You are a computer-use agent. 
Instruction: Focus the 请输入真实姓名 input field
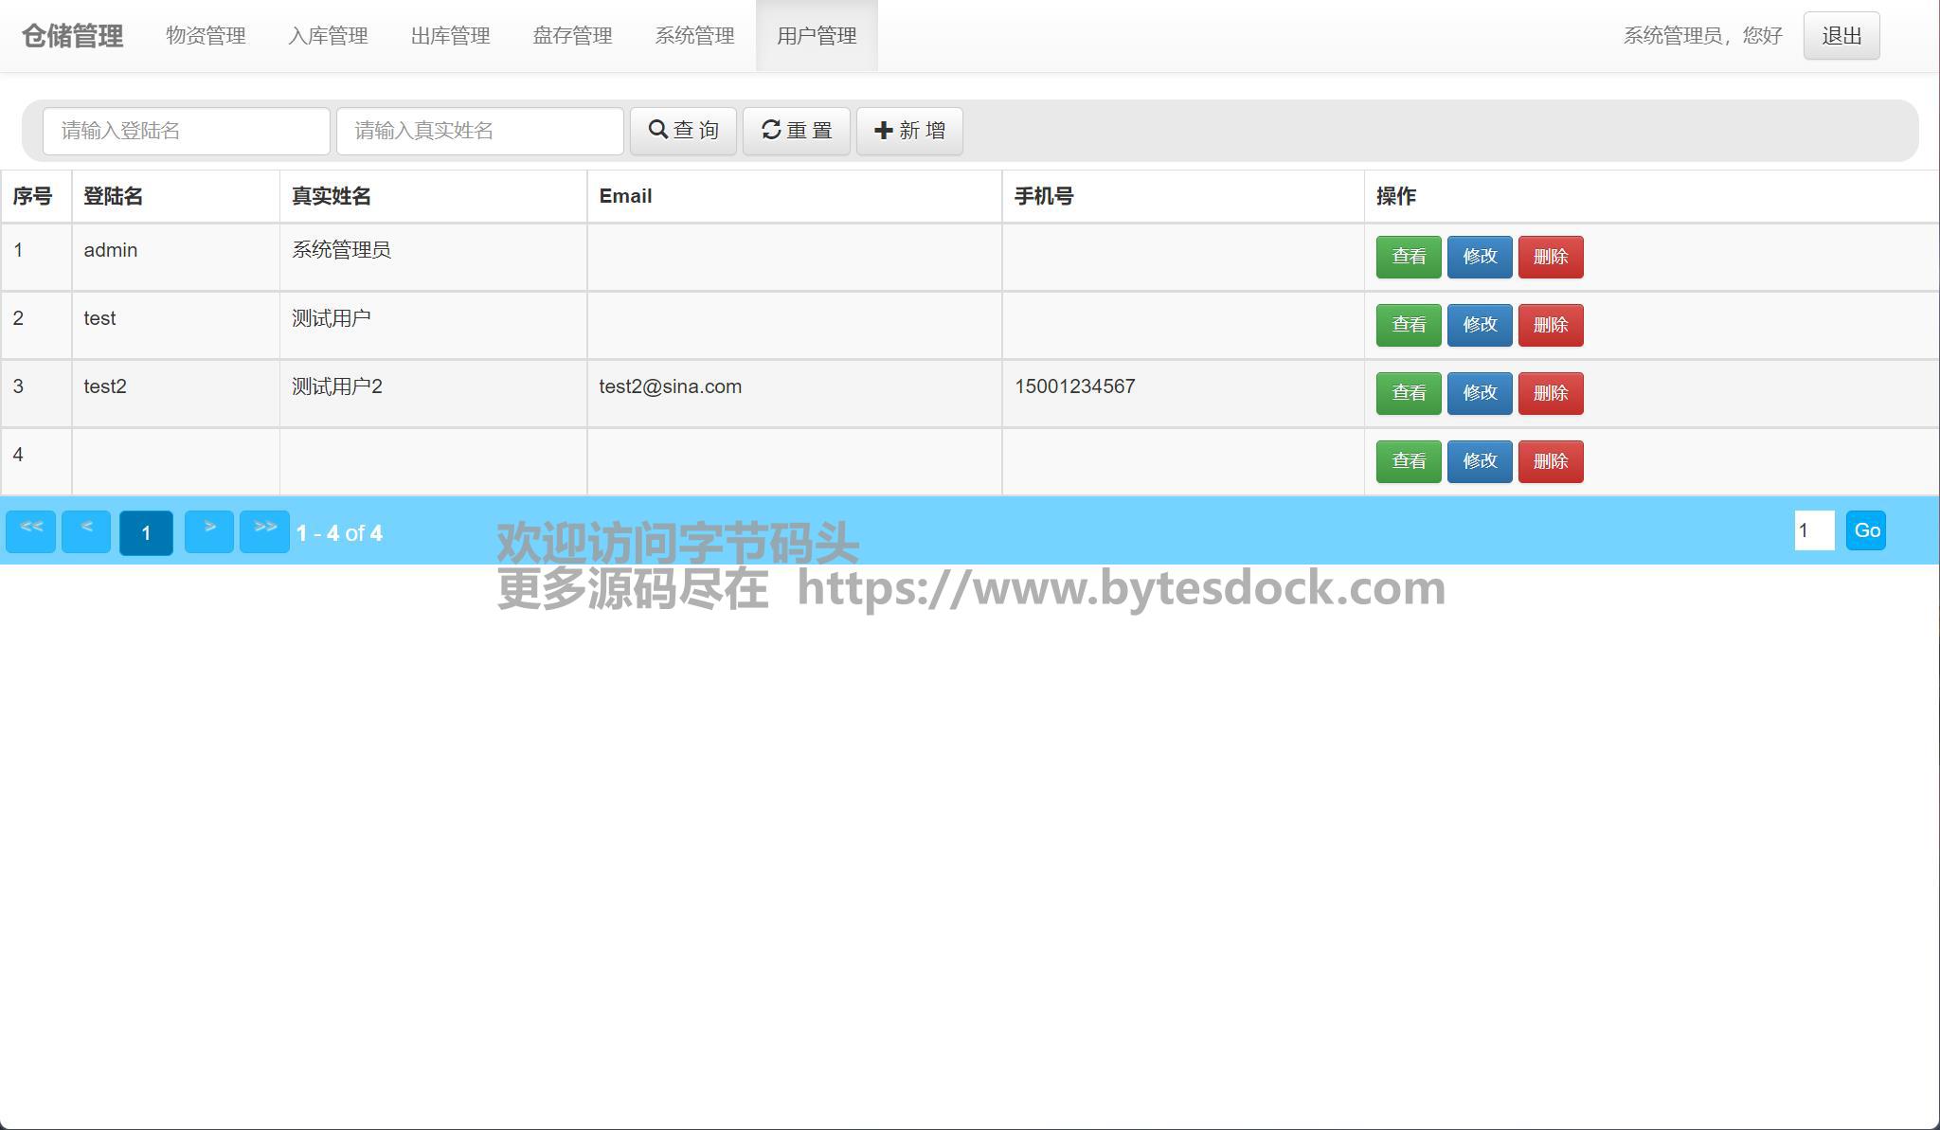(x=480, y=131)
